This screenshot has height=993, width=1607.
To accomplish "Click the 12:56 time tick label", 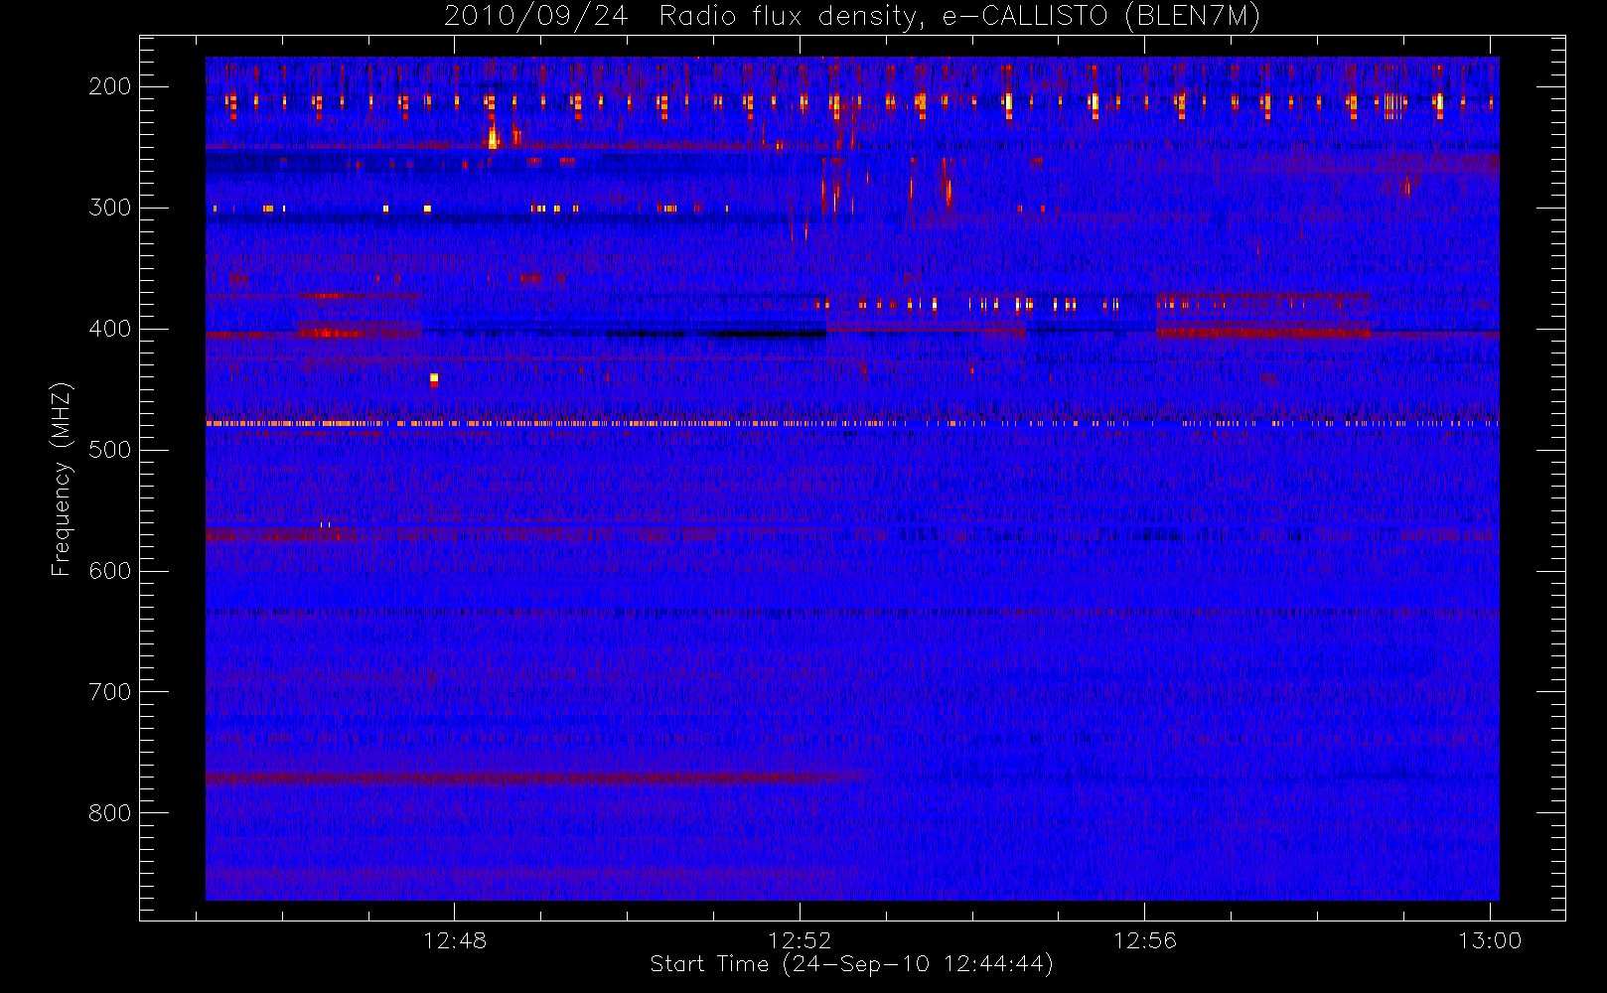I will 1145,940.
